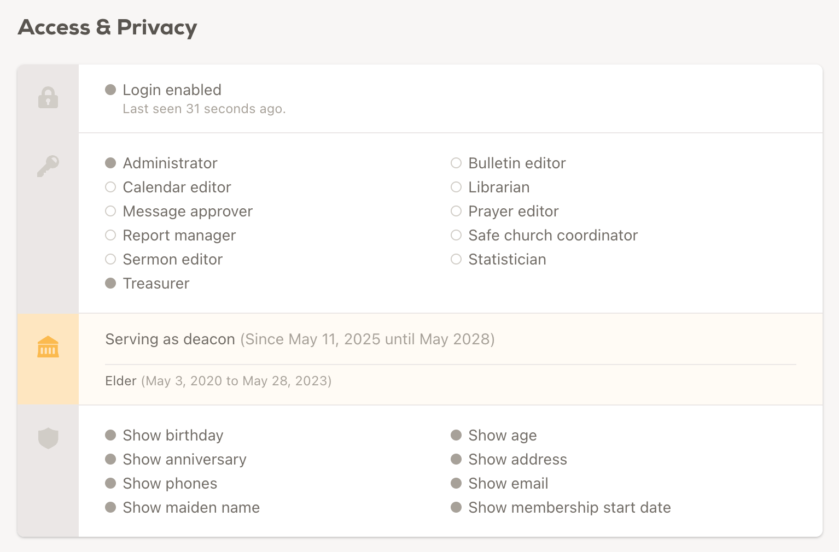The width and height of the screenshot is (839, 552).
Task: Click the orange building icon for offices
Action: (x=48, y=347)
